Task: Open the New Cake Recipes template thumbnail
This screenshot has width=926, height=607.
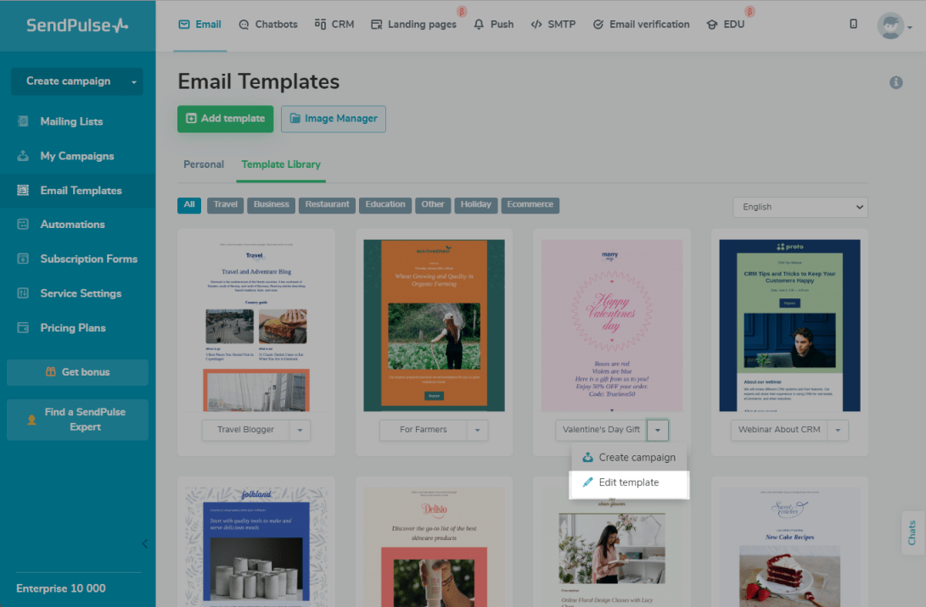Action: click(789, 547)
